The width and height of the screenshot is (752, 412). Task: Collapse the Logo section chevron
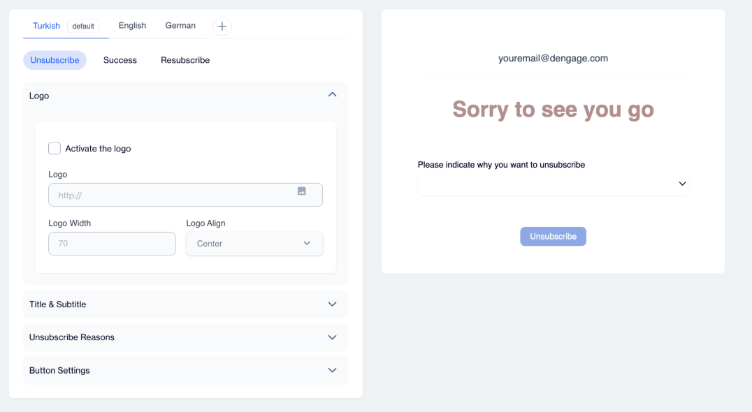point(333,95)
